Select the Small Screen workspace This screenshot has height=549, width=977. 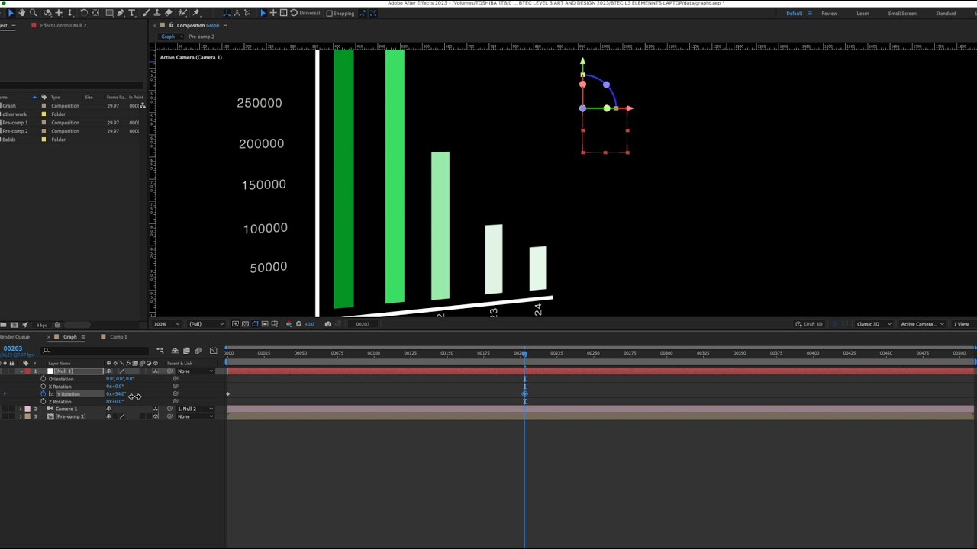point(902,13)
